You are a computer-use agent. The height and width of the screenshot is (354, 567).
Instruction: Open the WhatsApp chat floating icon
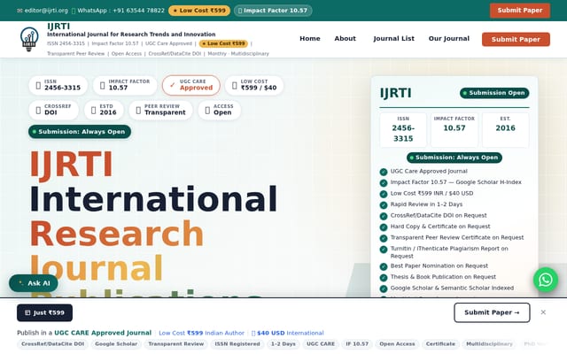546,280
